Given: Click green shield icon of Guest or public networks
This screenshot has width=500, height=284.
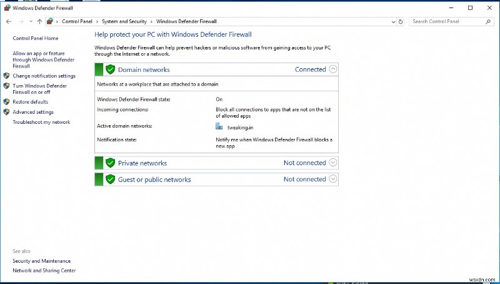Looking at the screenshot, I should [111, 180].
